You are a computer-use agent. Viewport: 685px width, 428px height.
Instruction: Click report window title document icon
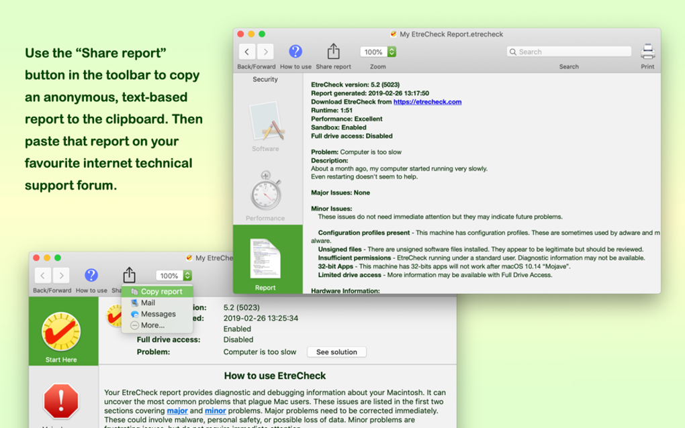pos(393,34)
